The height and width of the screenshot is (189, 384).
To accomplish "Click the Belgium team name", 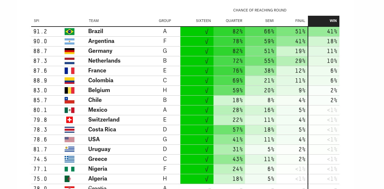I will [x=99, y=90].
